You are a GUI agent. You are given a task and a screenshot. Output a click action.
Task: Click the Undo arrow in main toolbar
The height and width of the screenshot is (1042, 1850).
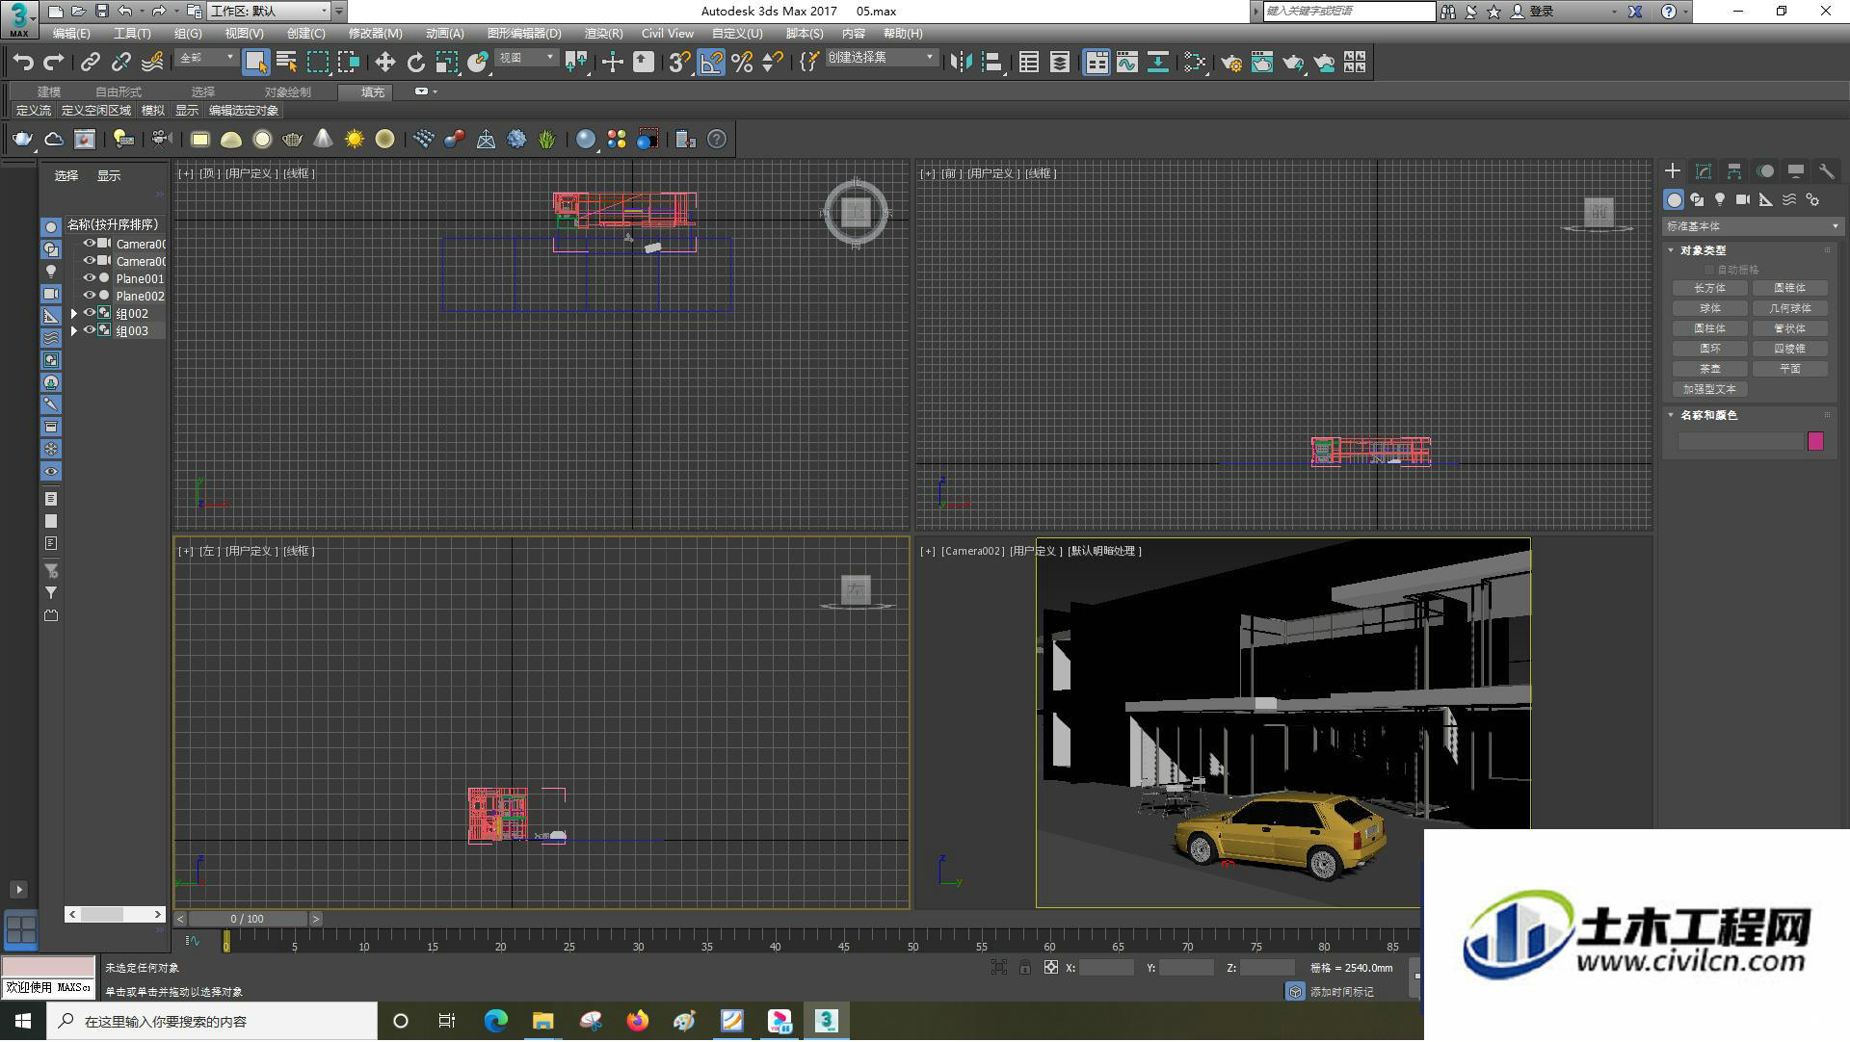point(23,63)
